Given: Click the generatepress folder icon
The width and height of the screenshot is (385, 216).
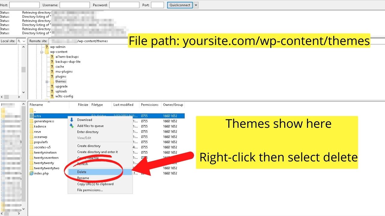Looking at the screenshot, I should coord(31,121).
